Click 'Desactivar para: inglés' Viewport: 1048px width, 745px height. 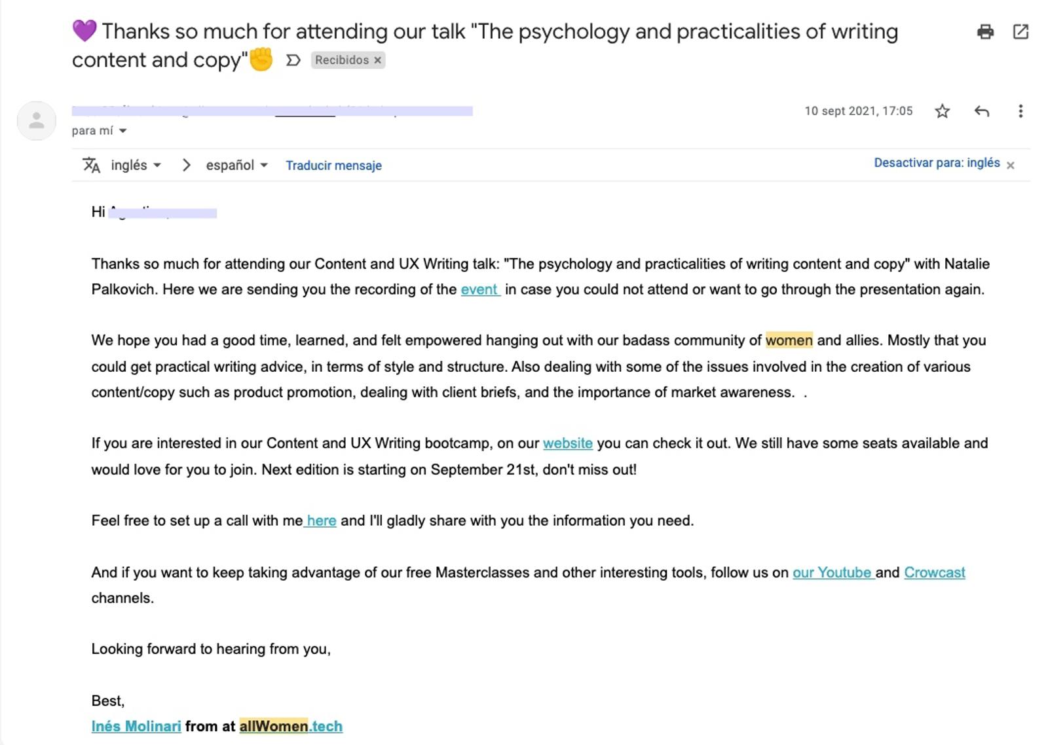937,163
